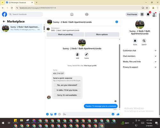This screenshot has width=160, height=128.
Task: Send quick reply 'Sorry, it's not available.'
Action: click(67, 95)
